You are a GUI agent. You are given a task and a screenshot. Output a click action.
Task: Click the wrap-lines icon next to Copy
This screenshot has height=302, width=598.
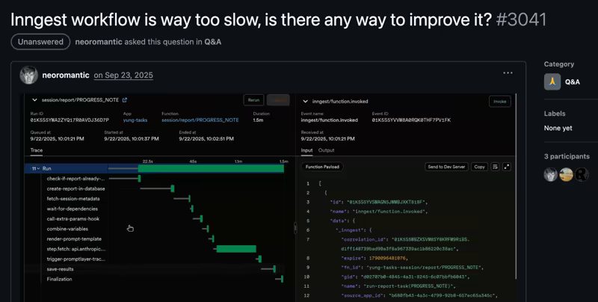[495, 167]
